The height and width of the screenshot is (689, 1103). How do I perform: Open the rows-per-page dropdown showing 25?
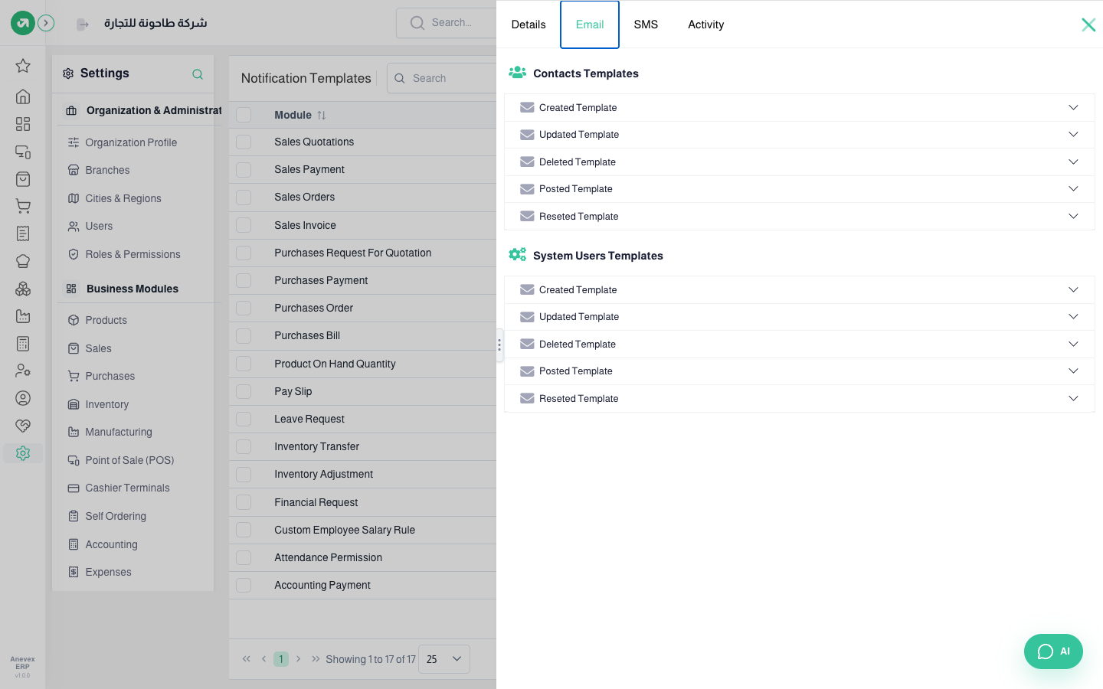444,659
